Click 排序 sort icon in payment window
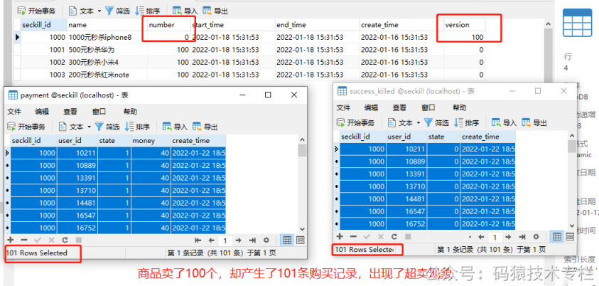Screen dimensions: 599x286 click(138, 127)
